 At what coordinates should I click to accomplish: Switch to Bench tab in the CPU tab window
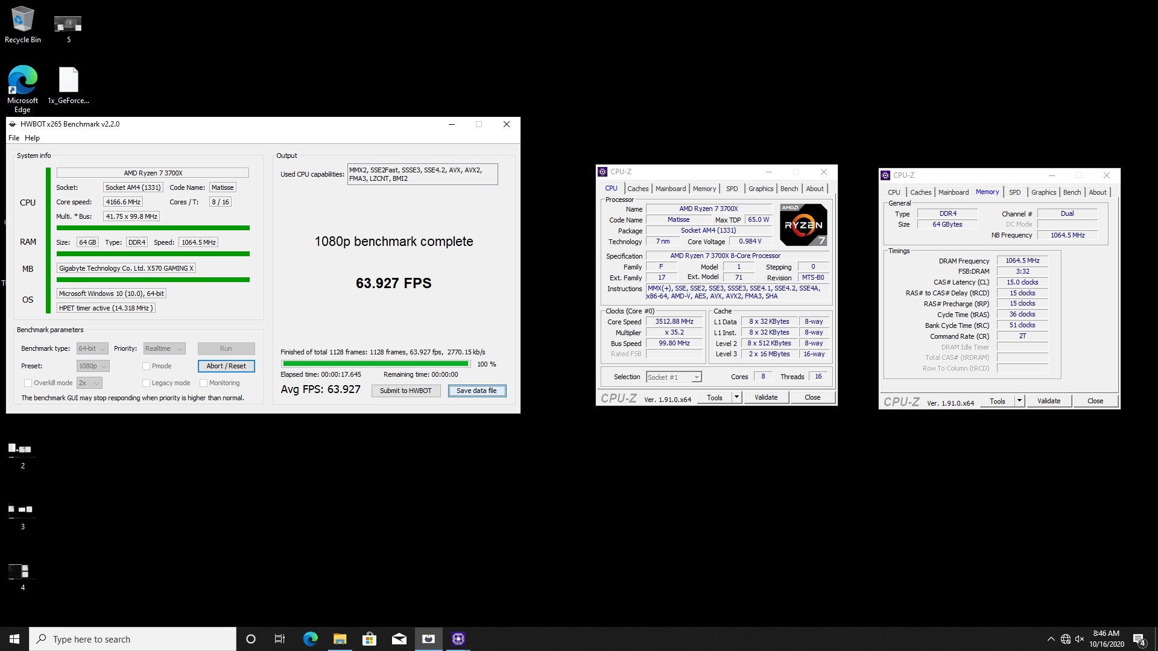(x=789, y=189)
